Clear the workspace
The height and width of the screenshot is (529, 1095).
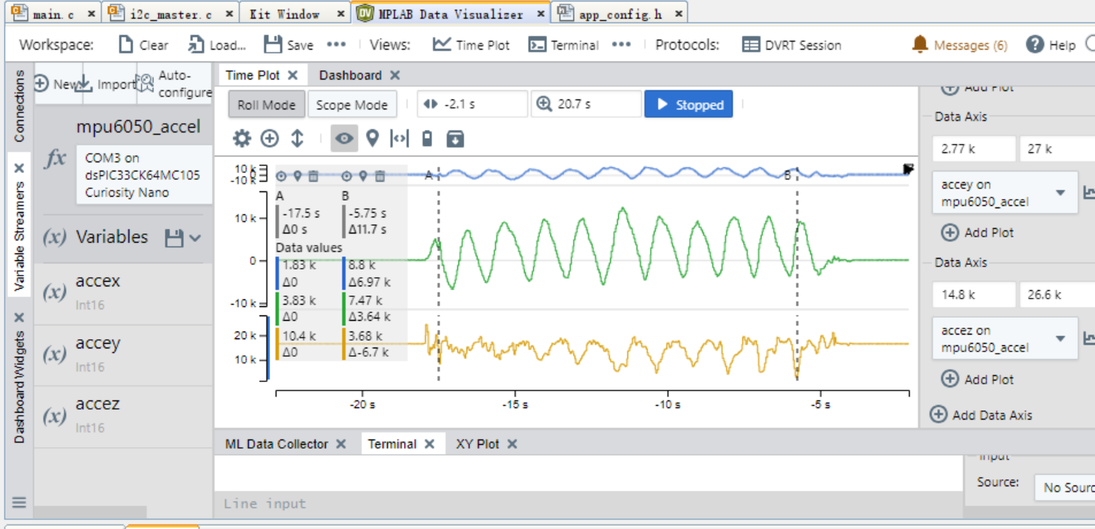(143, 44)
